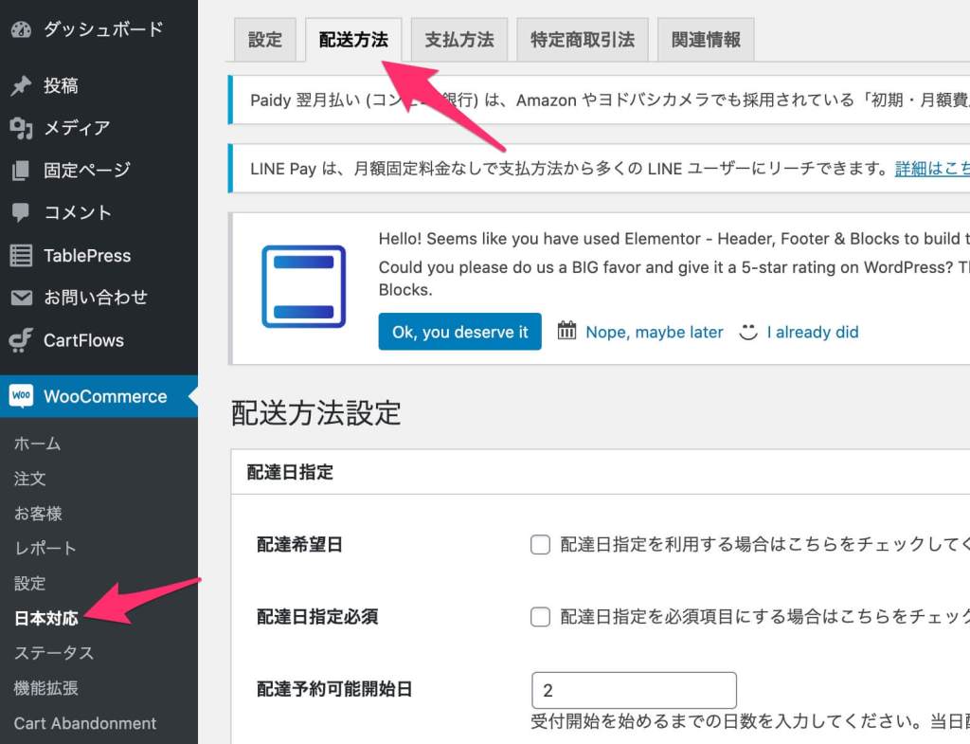The image size is (970, 744).
Task: Click the CartFlows logo icon
Action: click(21, 340)
